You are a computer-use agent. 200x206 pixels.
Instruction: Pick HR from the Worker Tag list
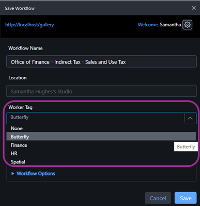101,153
